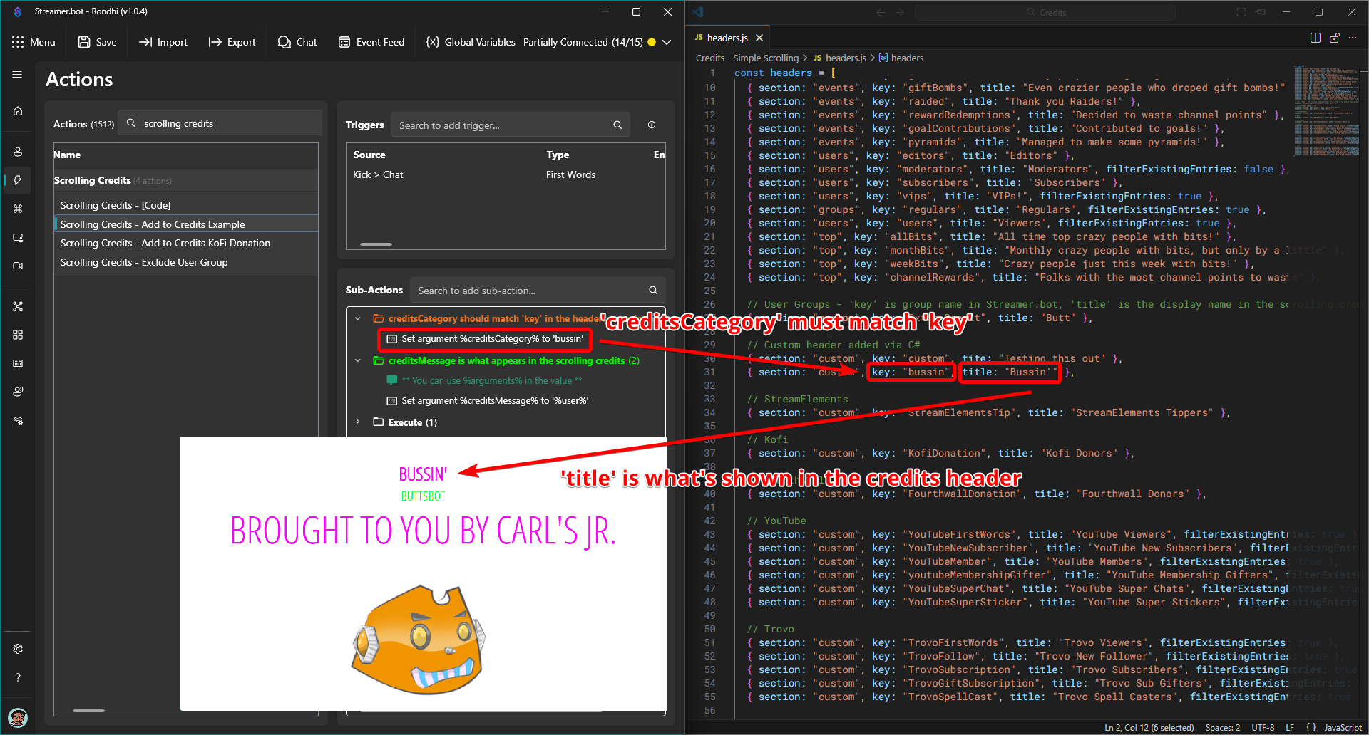Screen dimensions: 1369x735
Task: Select the 'You can use %arguments%' comment sub-action
Action: [492, 380]
